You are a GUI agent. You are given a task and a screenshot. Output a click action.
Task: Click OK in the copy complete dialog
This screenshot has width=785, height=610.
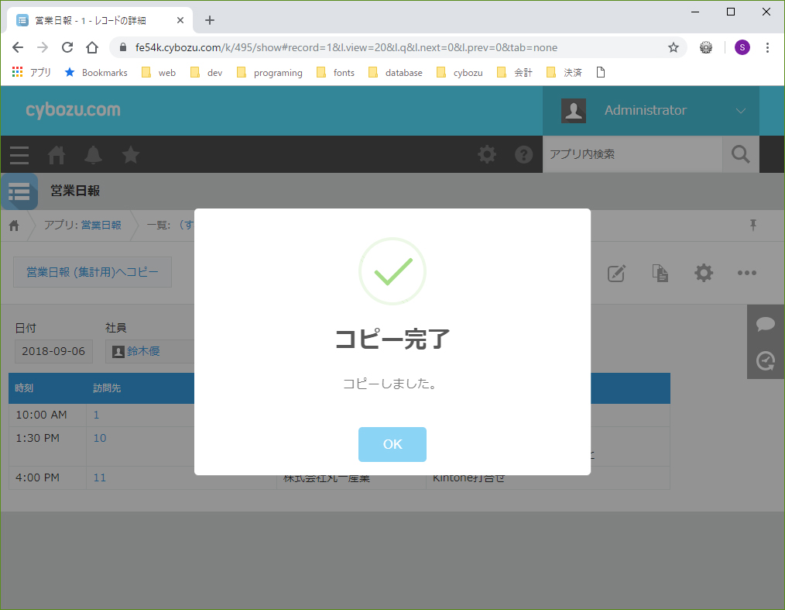(x=392, y=444)
